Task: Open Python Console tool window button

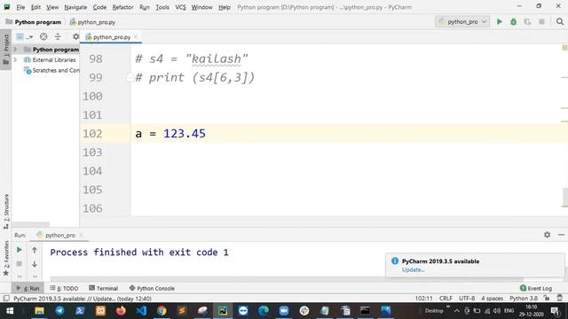Action: pyautogui.click(x=152, y=288)
